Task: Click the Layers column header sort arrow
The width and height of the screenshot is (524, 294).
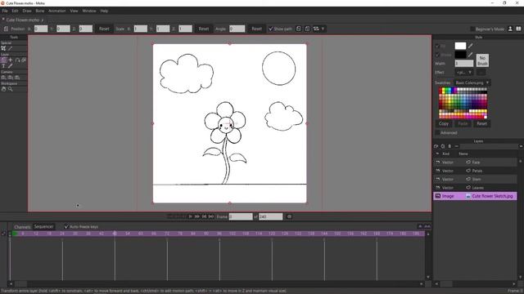Action: coord(437,154)
